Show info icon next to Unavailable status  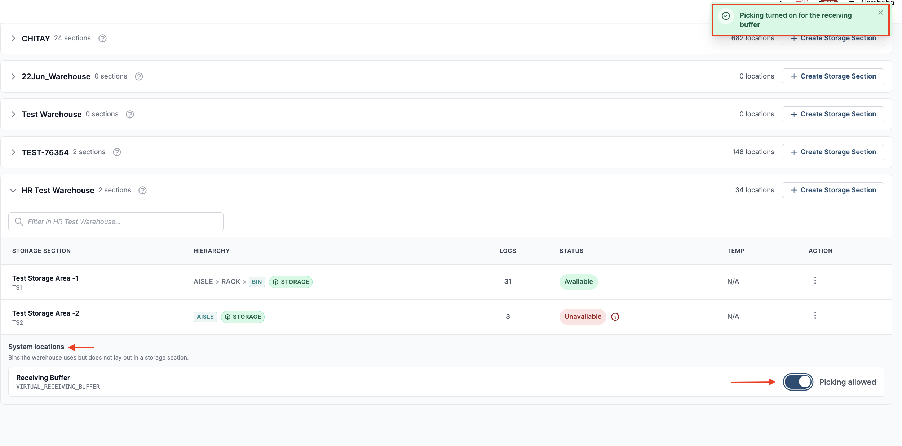coord(615,317)
